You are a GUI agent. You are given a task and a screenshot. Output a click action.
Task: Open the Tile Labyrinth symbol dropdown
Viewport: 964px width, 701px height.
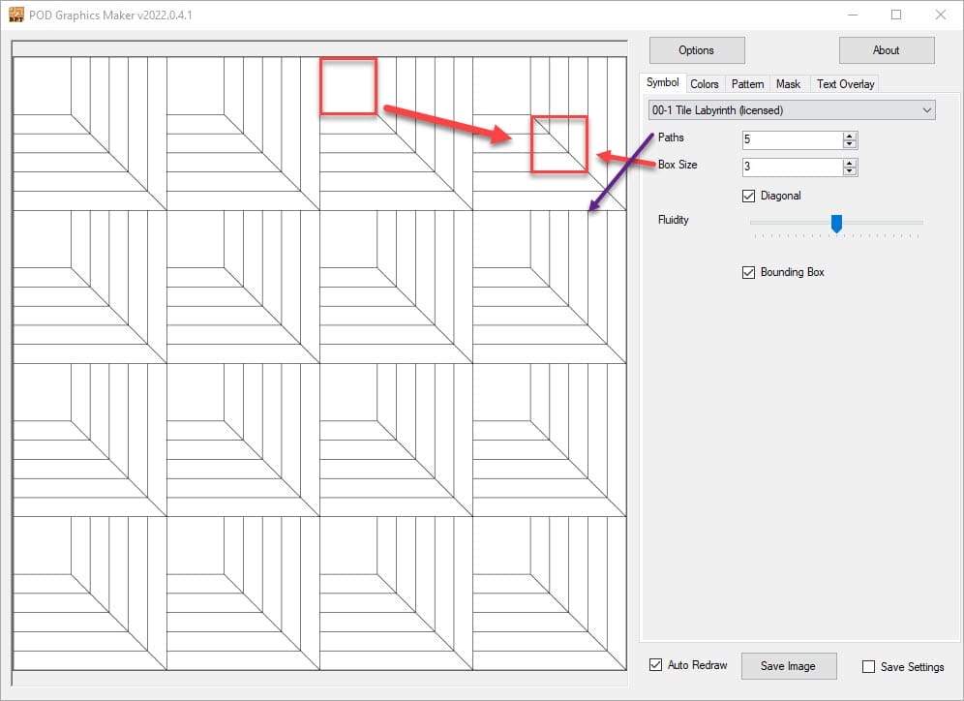click(791, 110)
